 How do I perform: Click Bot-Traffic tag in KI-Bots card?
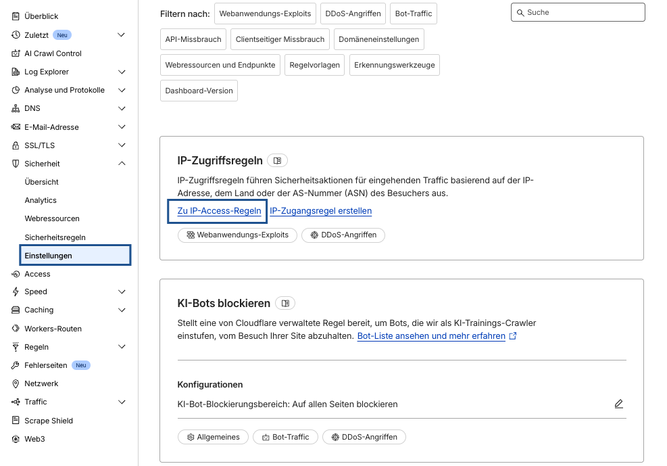click(285, 437)
